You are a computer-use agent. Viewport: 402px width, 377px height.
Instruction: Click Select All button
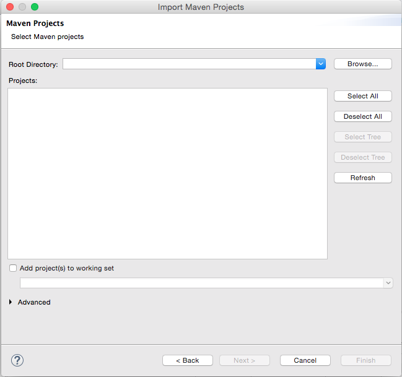363,96
